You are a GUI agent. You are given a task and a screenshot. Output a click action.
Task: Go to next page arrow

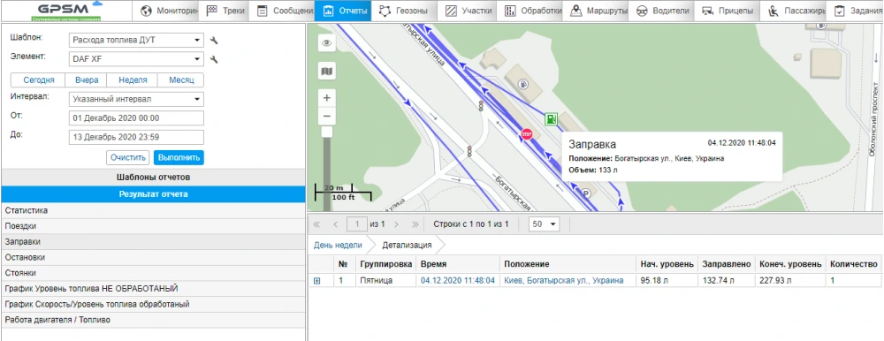coord(396,224)
